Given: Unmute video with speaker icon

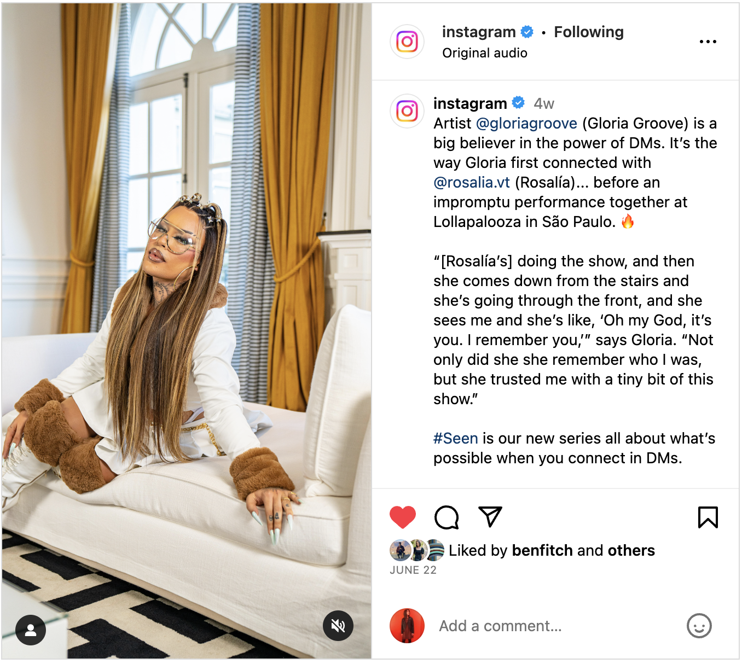Looking at the screenshot, I should [x=338, y=626].
